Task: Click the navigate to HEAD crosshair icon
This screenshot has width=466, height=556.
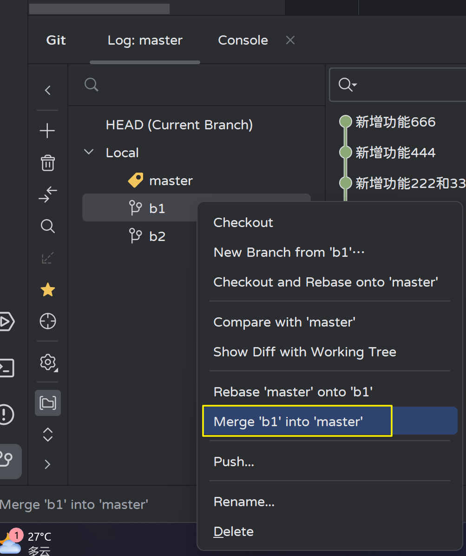Action: tap(47, 322)
